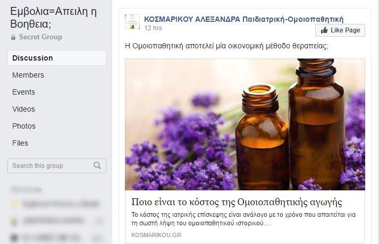Open the Εμβολια=Απειλη η Βοηθεια; group title
The image size is (379, 244).
[53, 18]
